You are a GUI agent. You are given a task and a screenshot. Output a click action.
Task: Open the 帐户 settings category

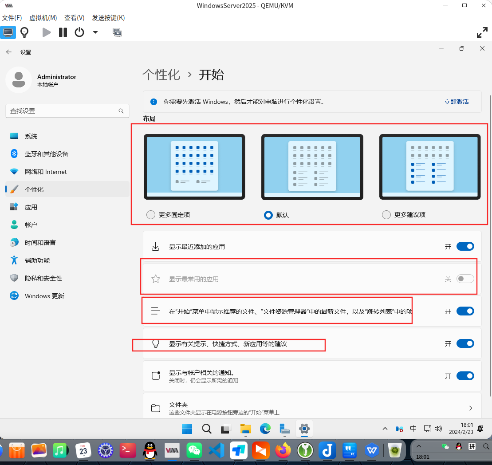point(67,225)
